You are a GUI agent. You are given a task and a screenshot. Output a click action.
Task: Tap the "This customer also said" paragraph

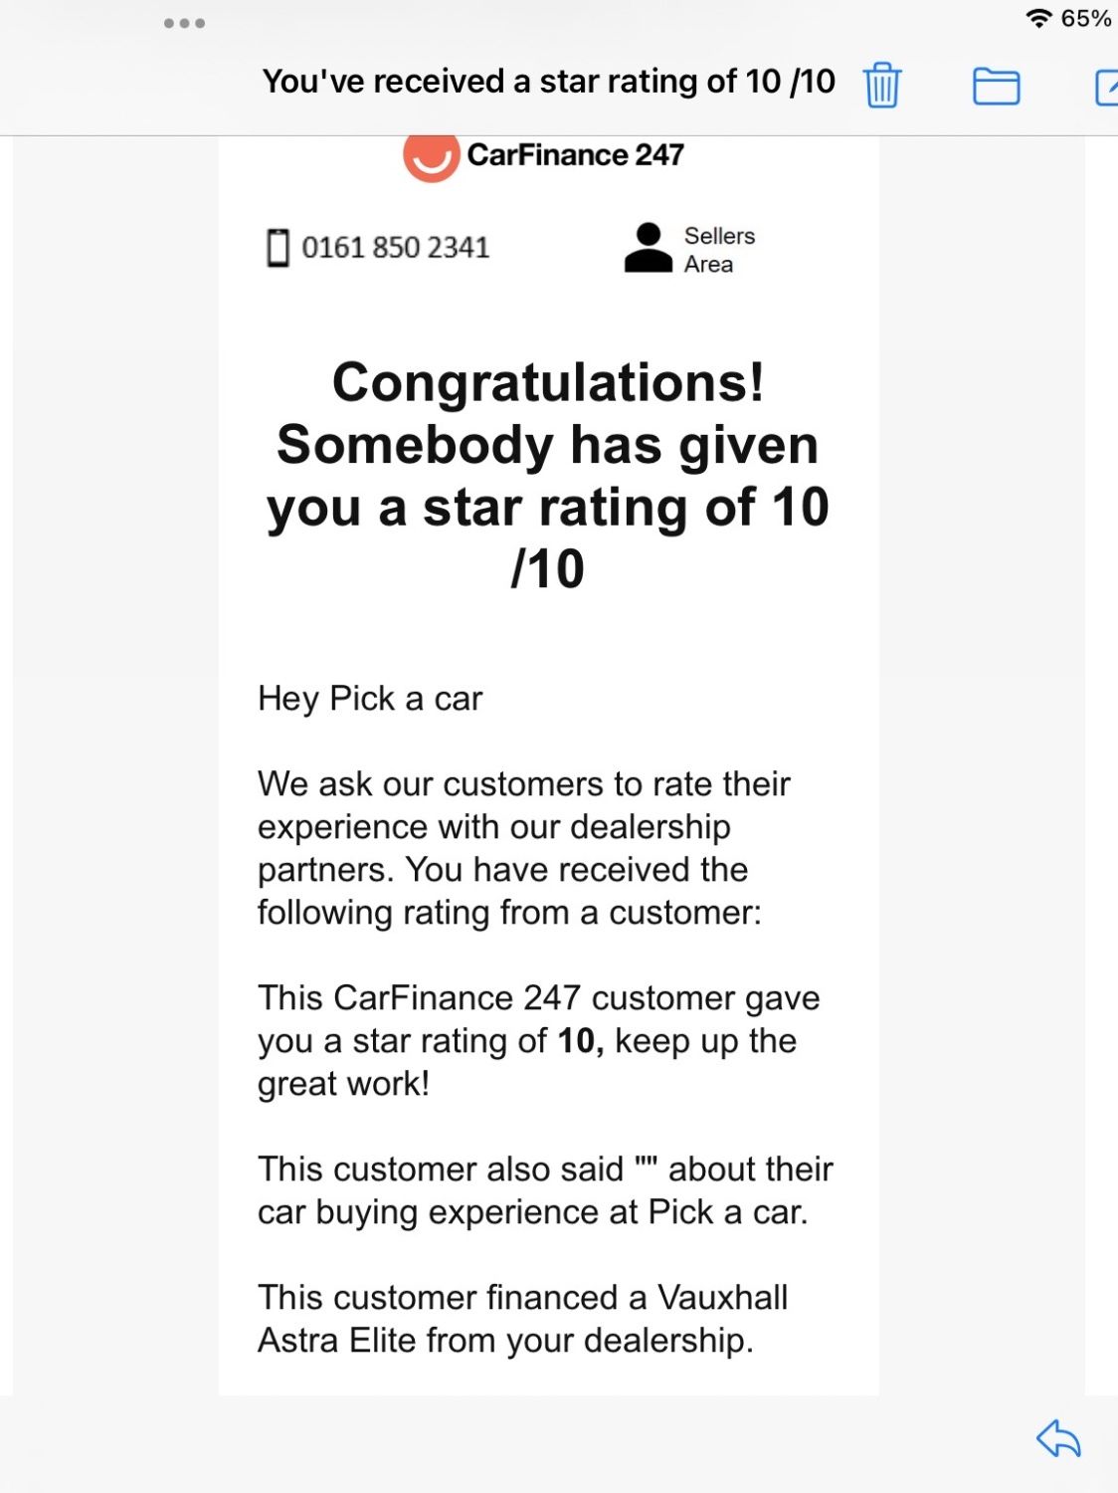[545, 1190]
